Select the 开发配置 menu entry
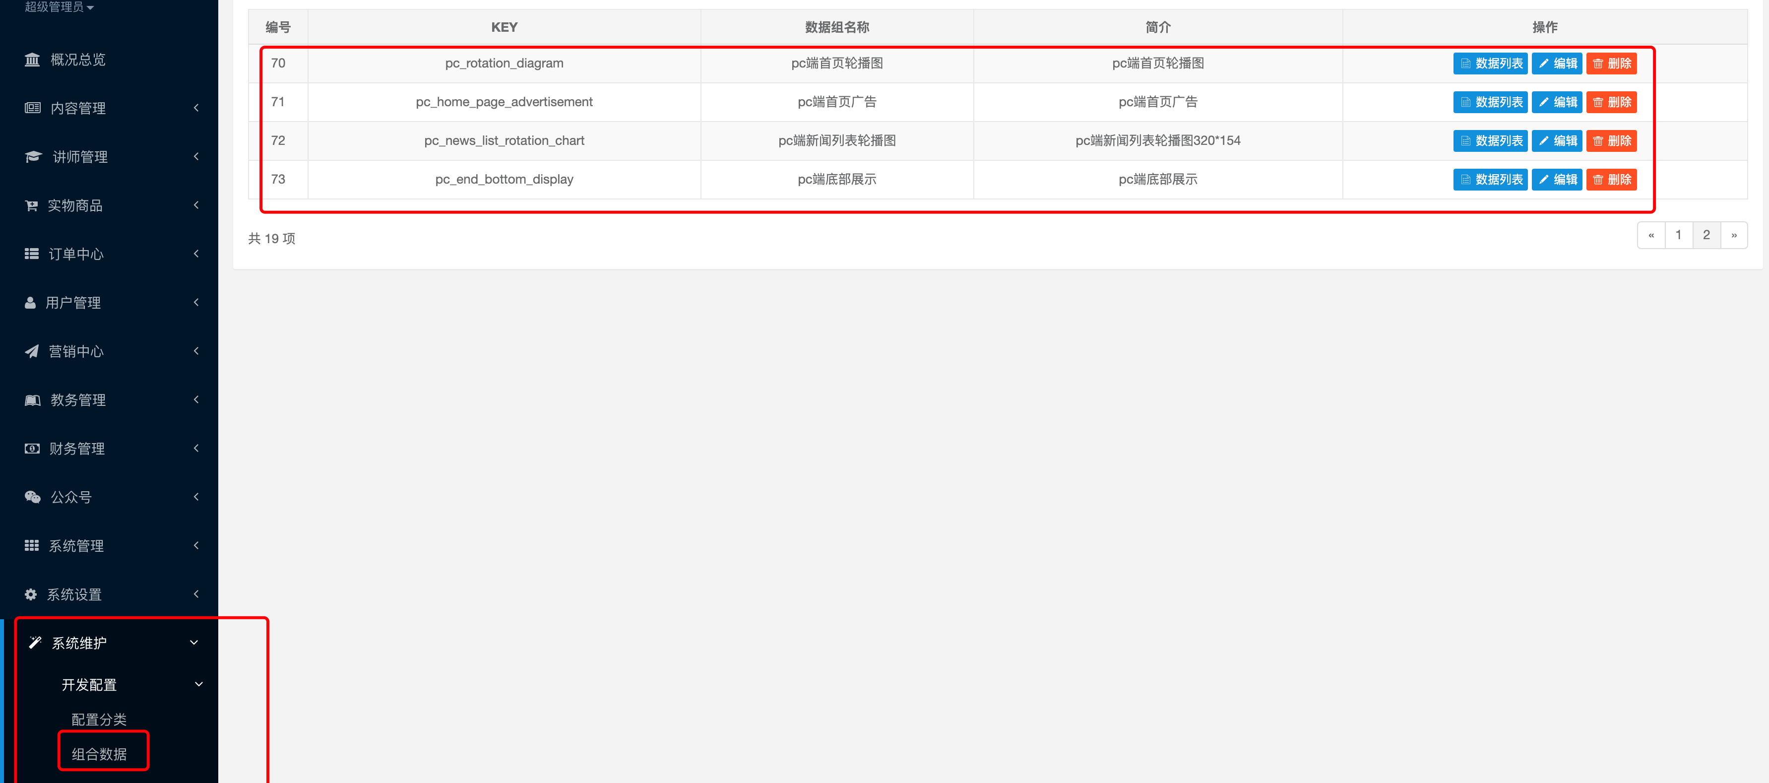Viewport: 1769px width, 783px height. [x=89, y=685]
